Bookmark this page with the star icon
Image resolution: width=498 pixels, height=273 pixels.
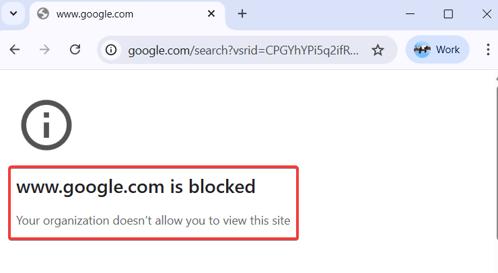coord(378,50)
